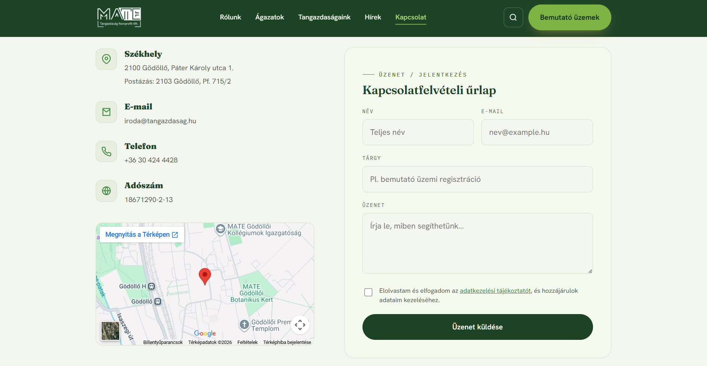The width and height of the screenshot is (707, 366).
Task: Click the red map pin marker
Action: coord(205,276)
